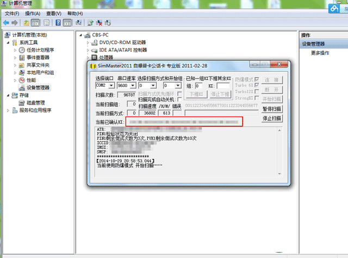The width and height of the screenshot is (348, 258).
Task: Enable 扫描完成自动关机 checkbox
Action: (179, 99)
